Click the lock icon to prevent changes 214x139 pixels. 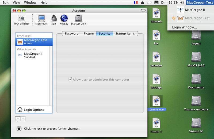pyautogui.click(x=19, y=129)
